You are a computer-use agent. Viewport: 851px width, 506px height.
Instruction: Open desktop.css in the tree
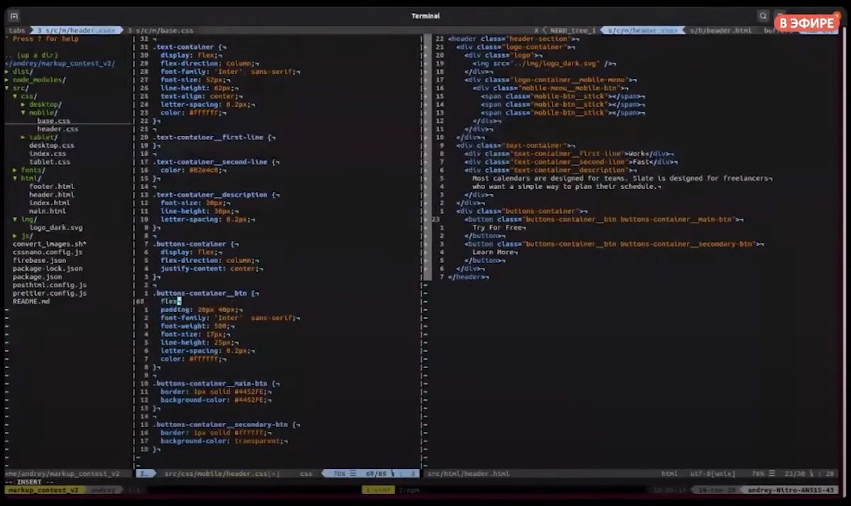pyautogui.click(x=52, y=145)
